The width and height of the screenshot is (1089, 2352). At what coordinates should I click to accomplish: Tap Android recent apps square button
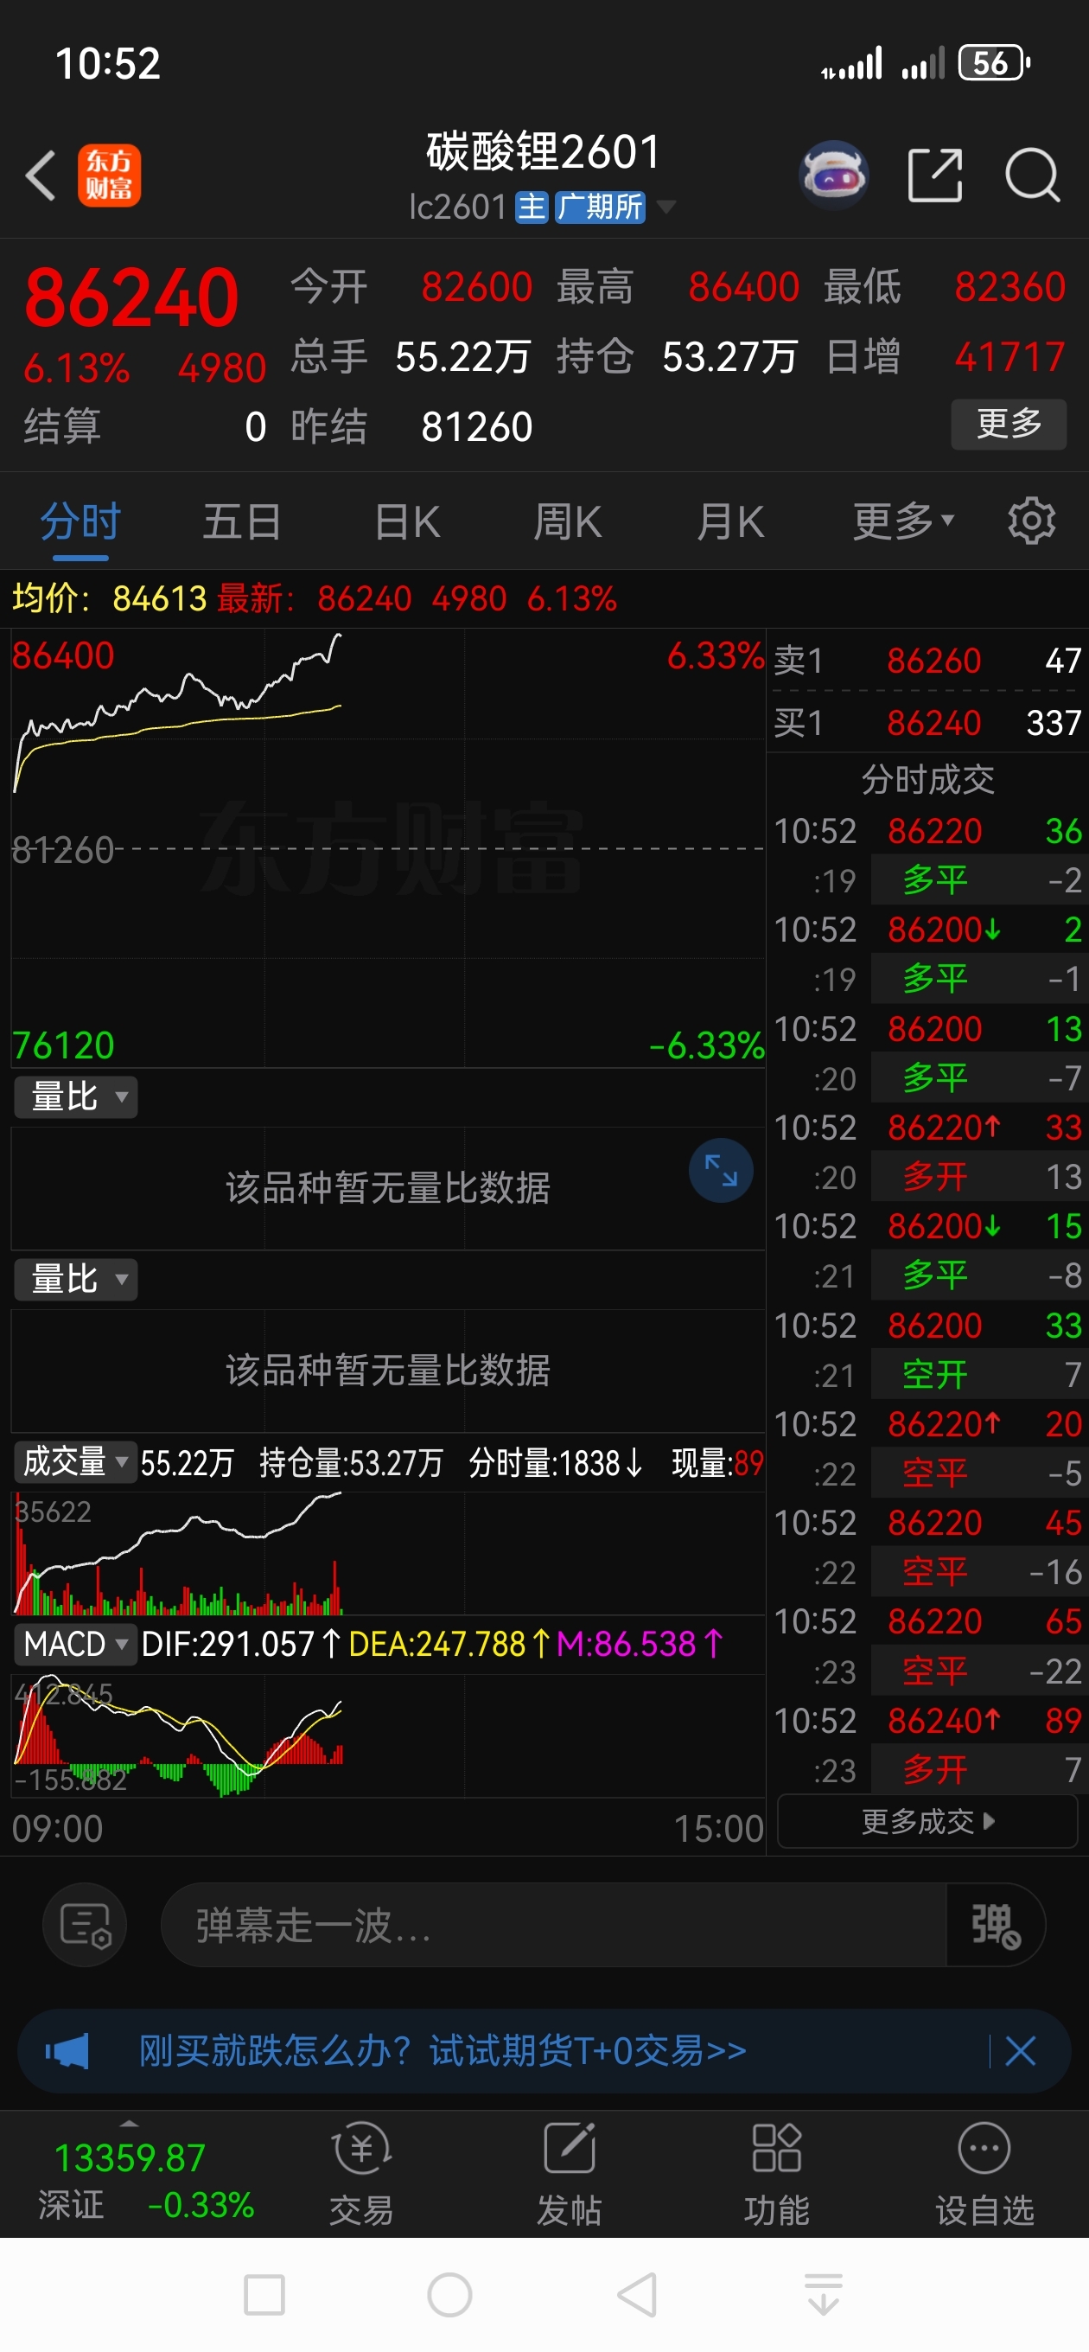coord(264,2294)
